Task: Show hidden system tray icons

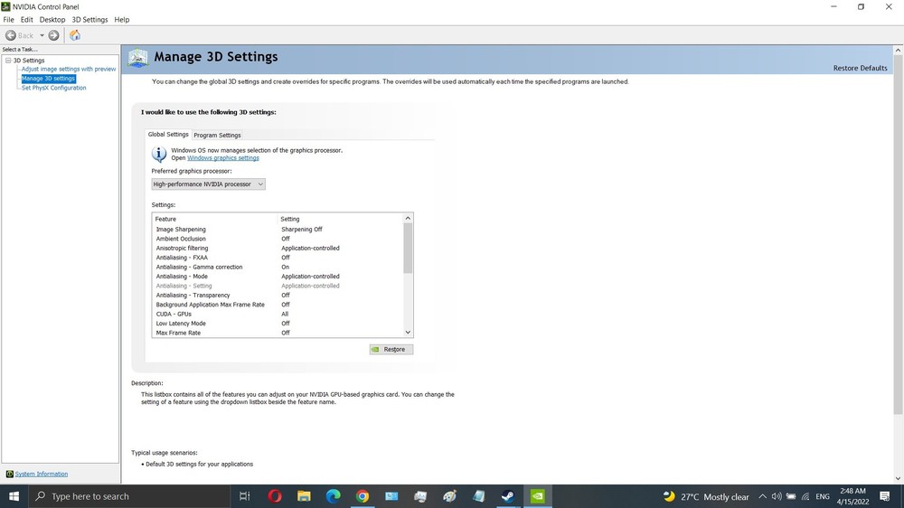Action: pos(762,496)
